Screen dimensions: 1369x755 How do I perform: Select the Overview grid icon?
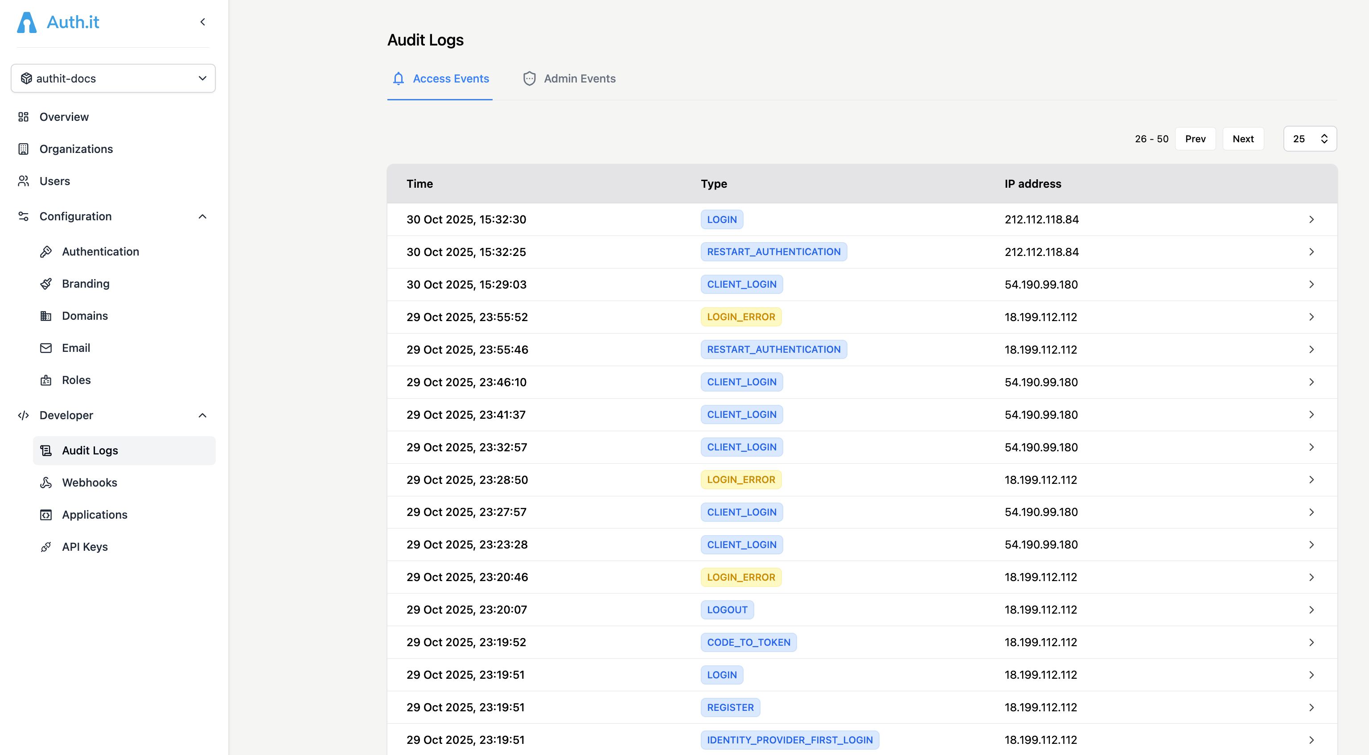pyautogui.click(x=23, y=116)
